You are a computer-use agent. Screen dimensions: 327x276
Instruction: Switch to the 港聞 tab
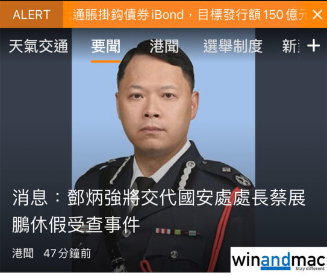(164, 46)
